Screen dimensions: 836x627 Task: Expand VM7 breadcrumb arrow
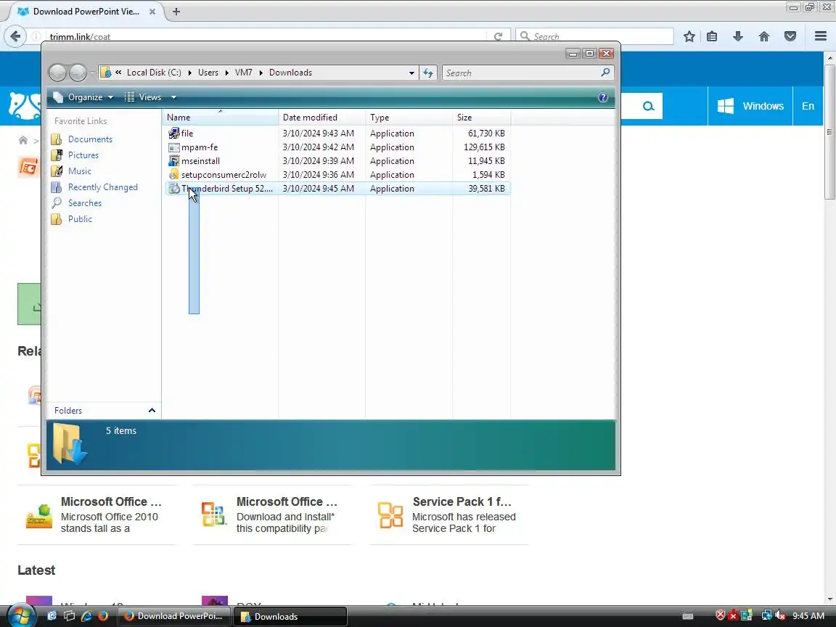[x=261, y=73]
